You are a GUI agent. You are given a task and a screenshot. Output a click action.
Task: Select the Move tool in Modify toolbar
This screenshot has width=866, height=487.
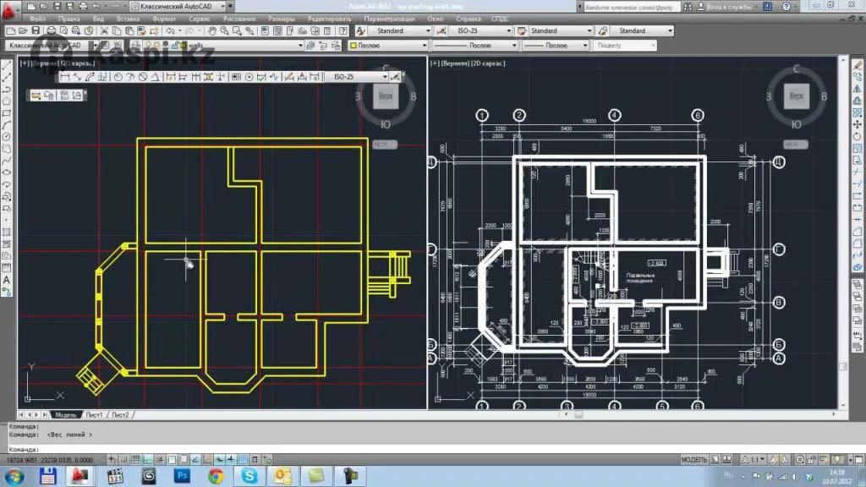click(858, 124)
